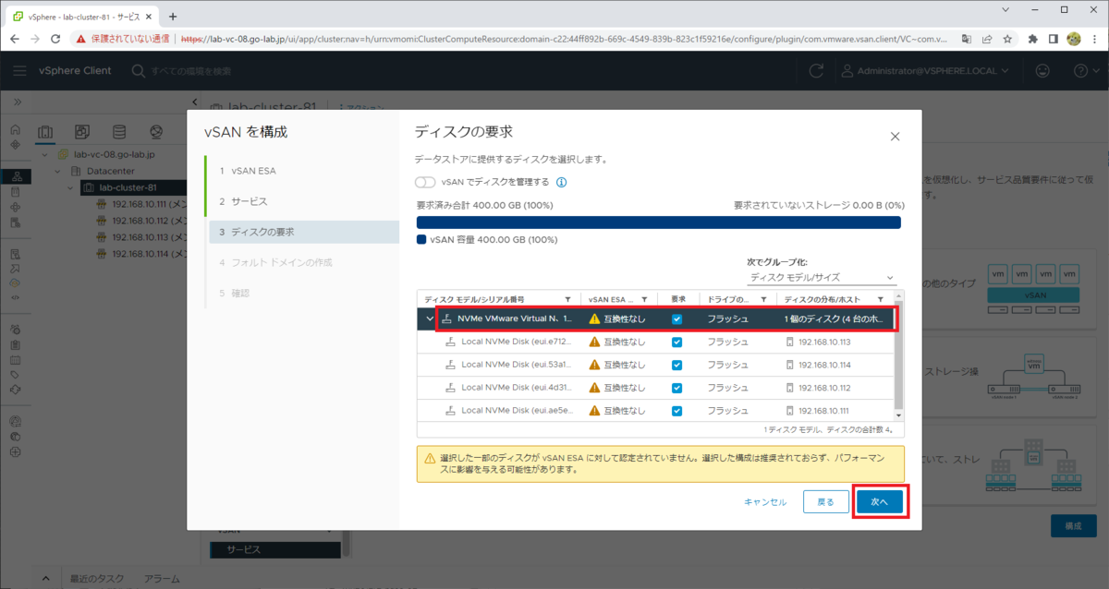Click the browser back arrow
The height and width of the screenshot is (589, 1109).
pos(13,40)
